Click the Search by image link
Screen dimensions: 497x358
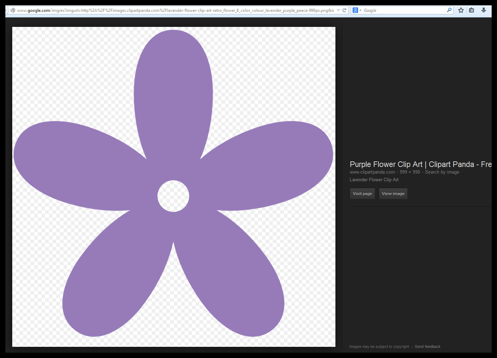pyautogui.click(x=442, y=172)
